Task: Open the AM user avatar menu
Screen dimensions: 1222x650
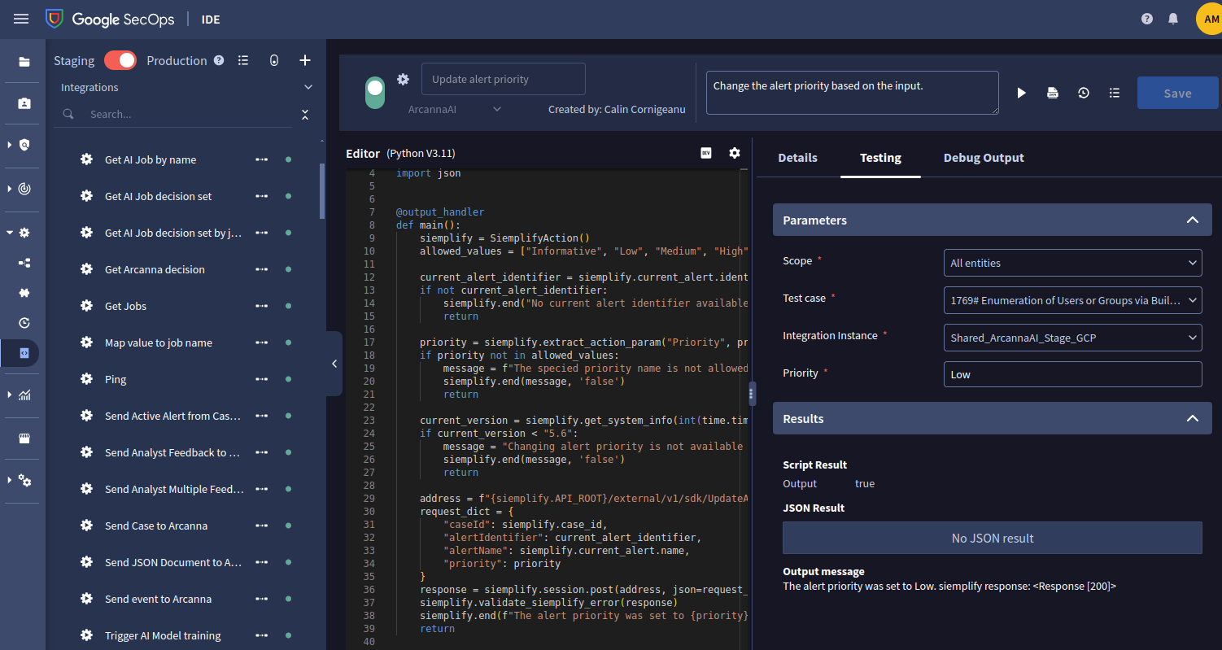Action: click(x=1210, y=19)
